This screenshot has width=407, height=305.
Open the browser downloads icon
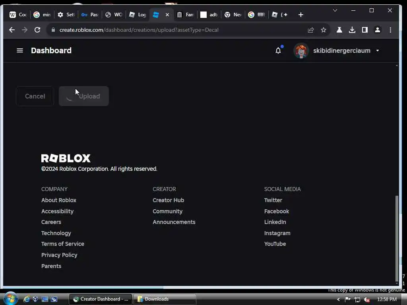(x=352, y=30)
